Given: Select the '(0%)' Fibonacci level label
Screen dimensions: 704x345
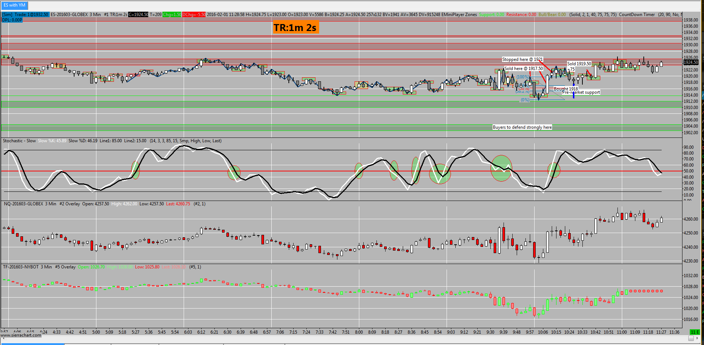Looking at the screenshot, I should click(525, 100).
